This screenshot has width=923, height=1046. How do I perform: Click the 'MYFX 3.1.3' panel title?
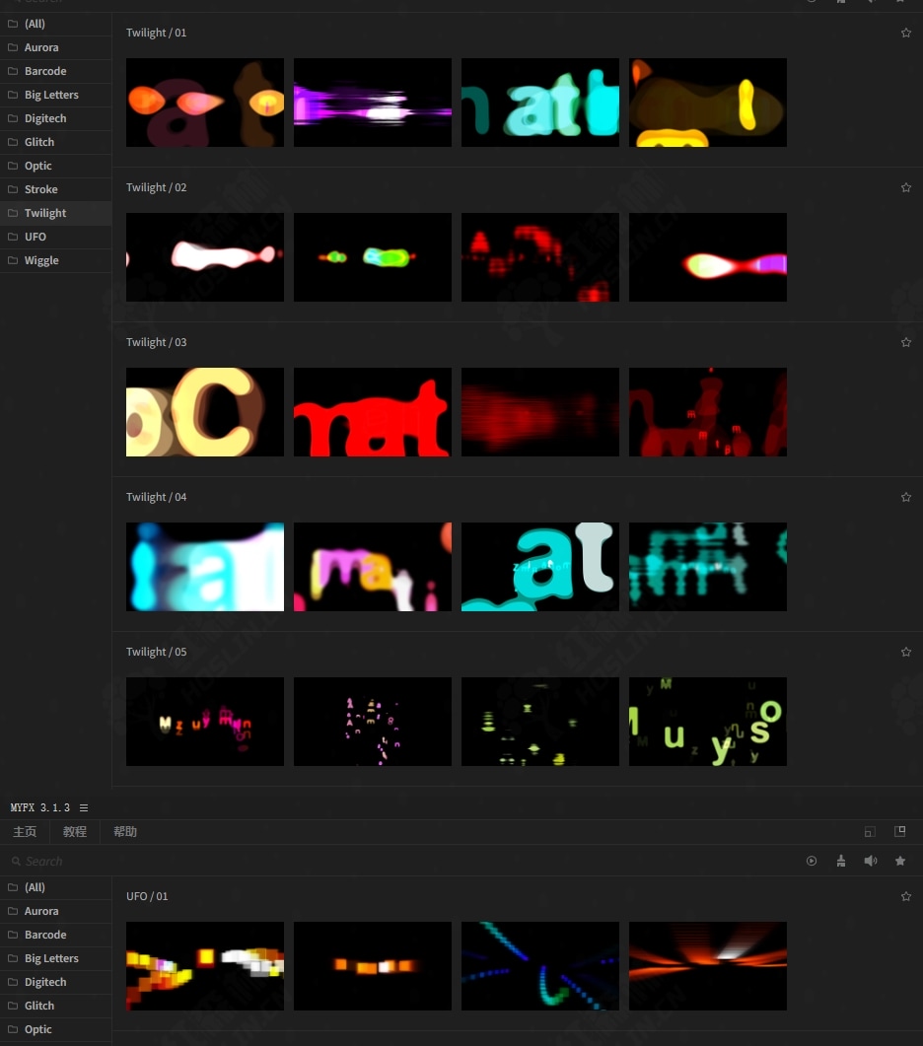40,807
